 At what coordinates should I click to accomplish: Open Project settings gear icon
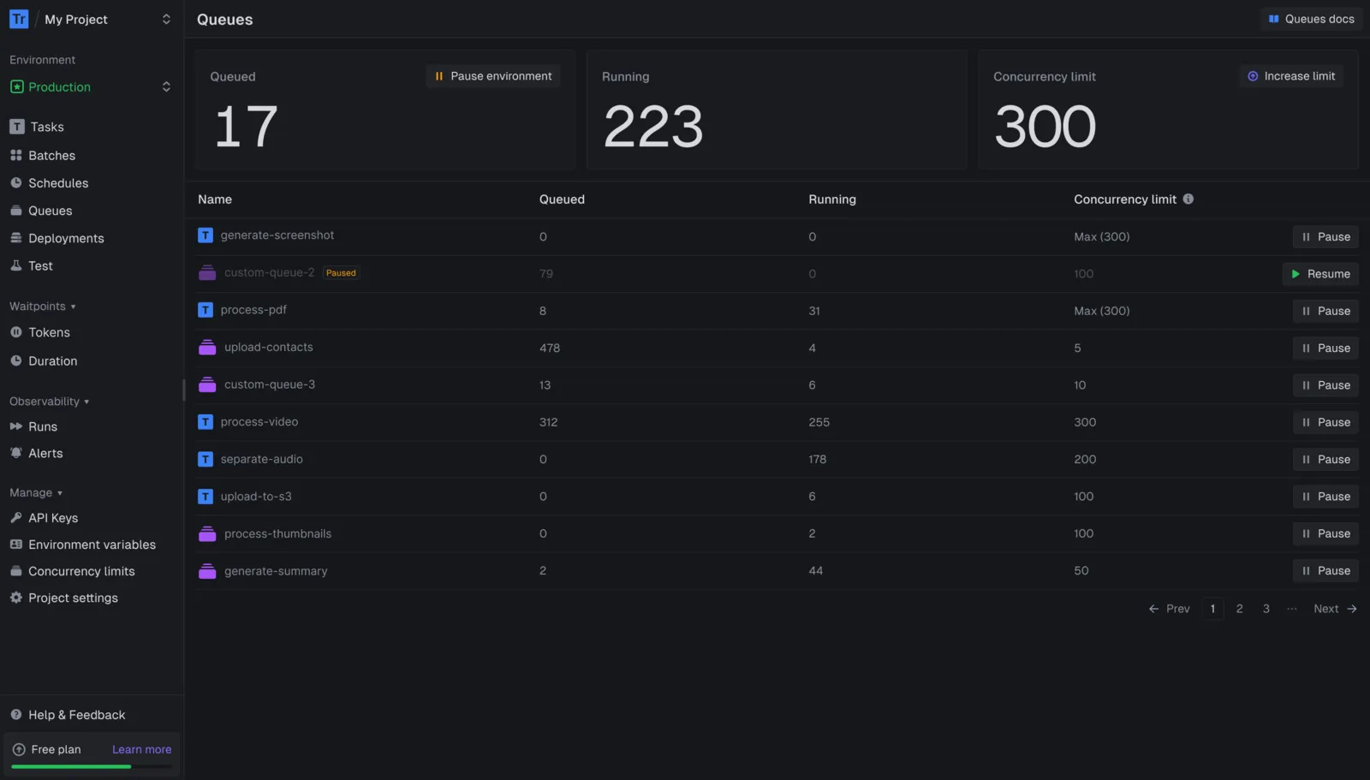[16, 598]
